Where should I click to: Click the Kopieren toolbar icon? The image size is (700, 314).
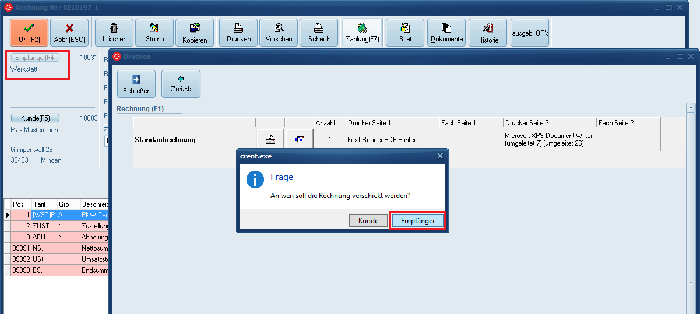195,33
